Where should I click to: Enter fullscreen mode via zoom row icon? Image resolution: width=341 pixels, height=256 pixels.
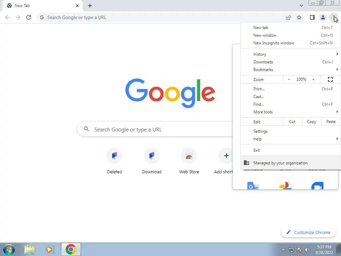pos(330,79)
